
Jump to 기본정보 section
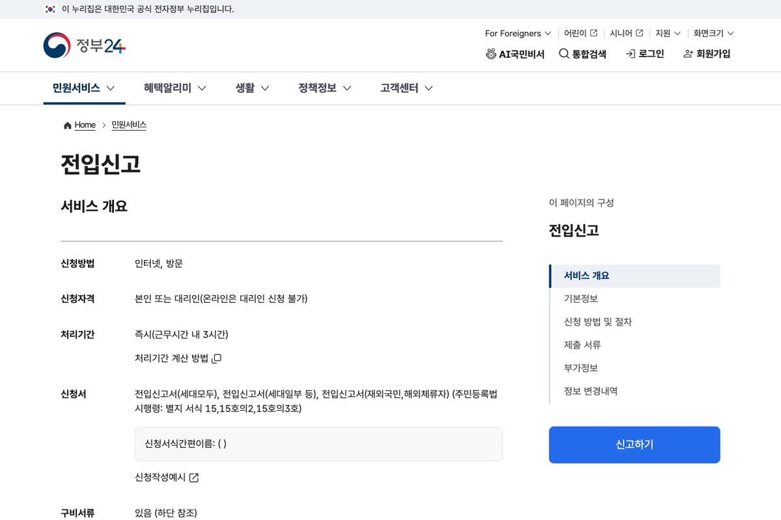pos(581,298)
